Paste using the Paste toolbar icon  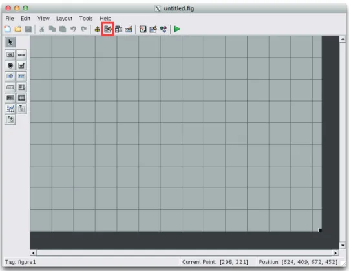pos(63,29)
